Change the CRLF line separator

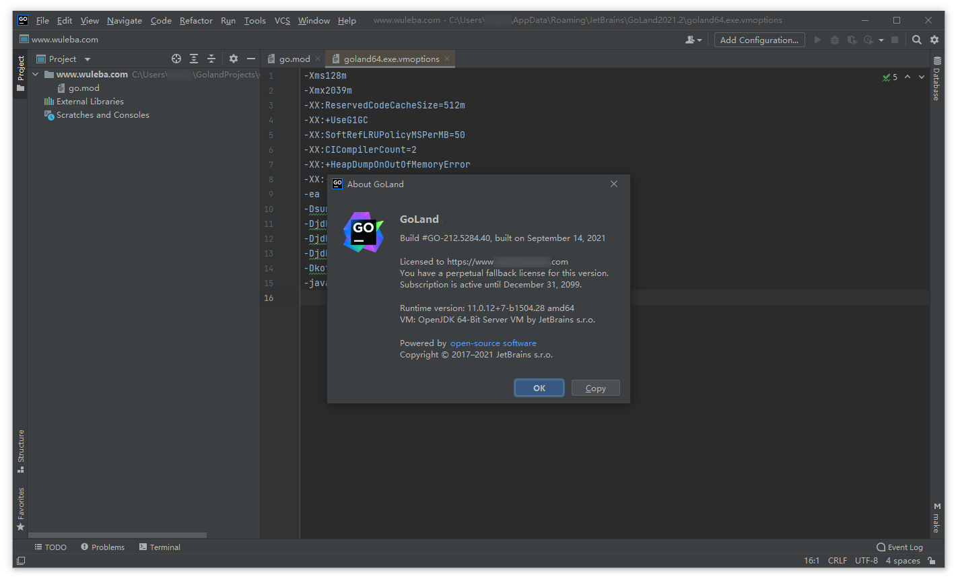click(x=838, y=561)
